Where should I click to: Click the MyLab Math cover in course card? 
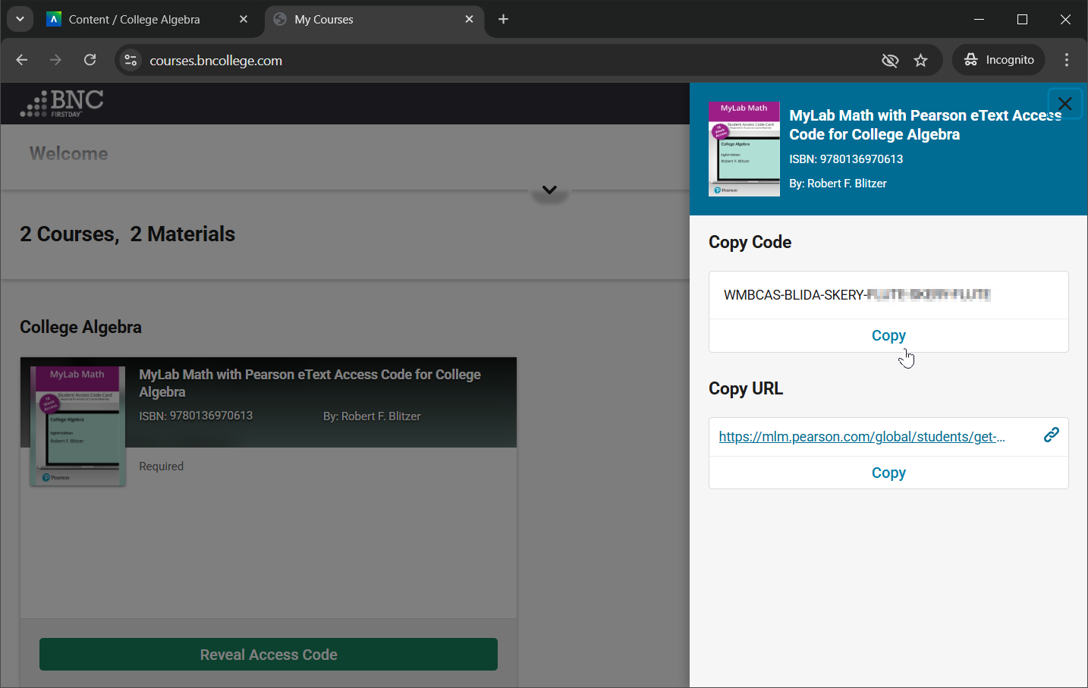pos(78,426)
